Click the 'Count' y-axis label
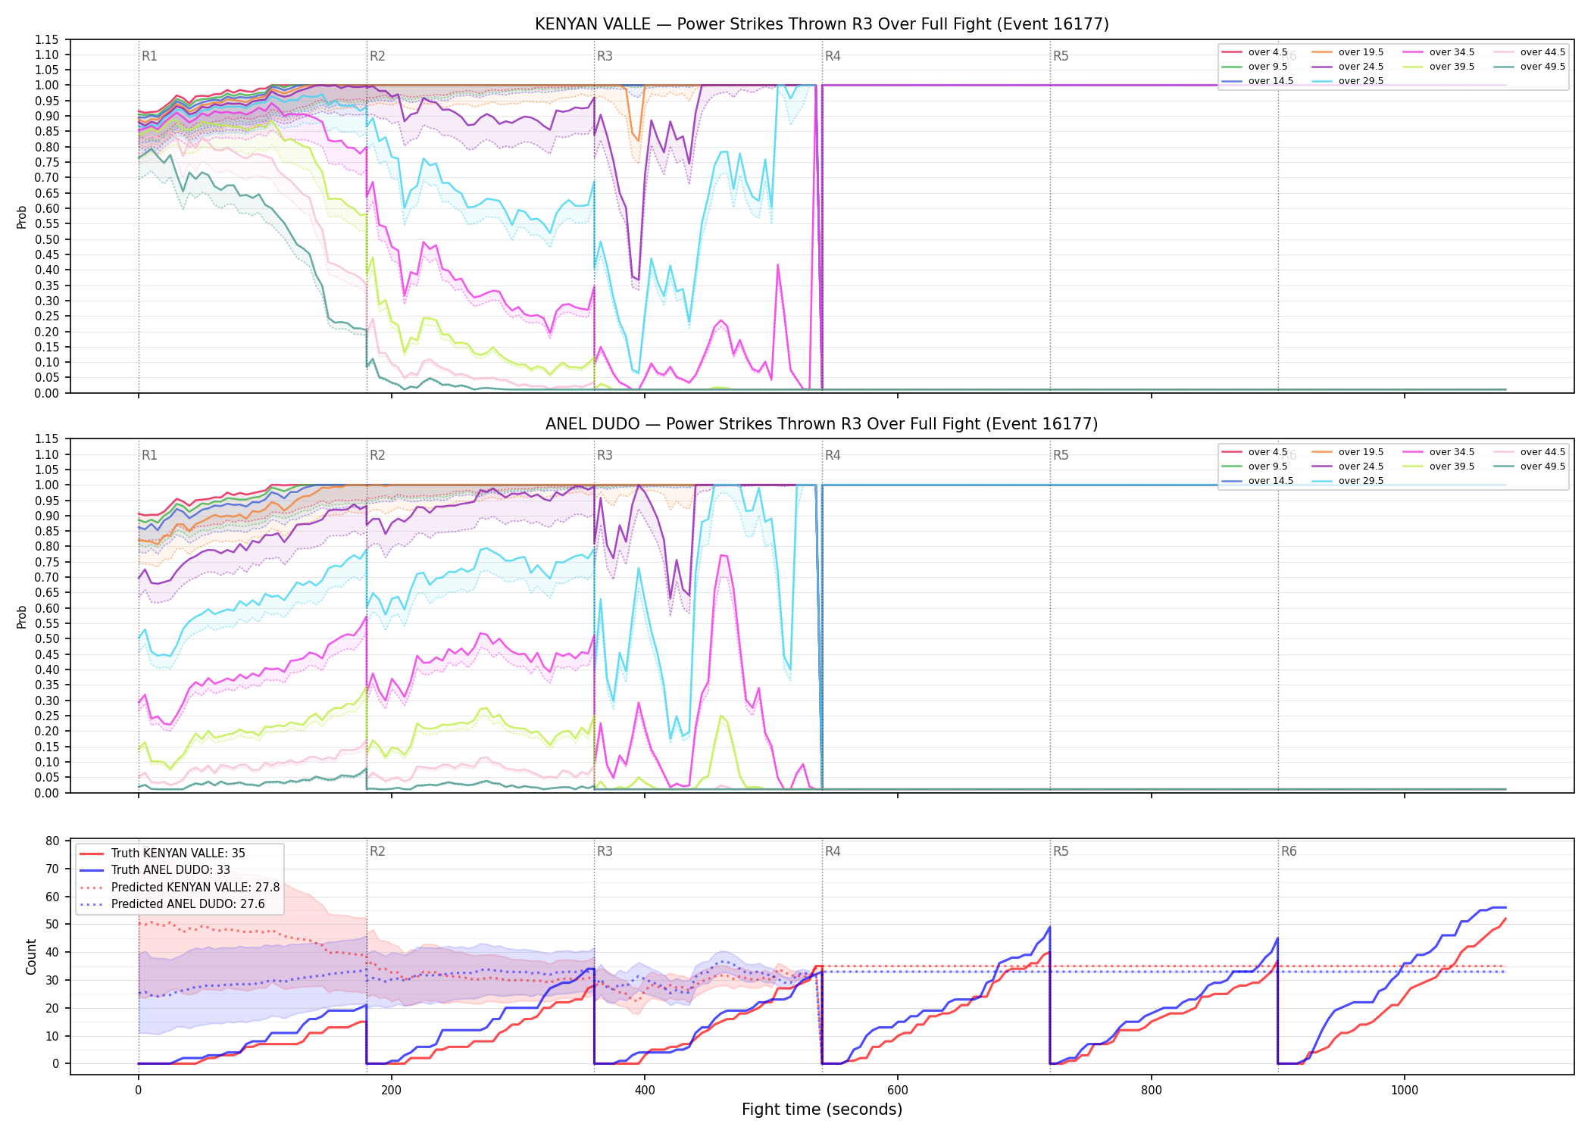Viewport: 1591px width, 1136px height. (31, 957)
